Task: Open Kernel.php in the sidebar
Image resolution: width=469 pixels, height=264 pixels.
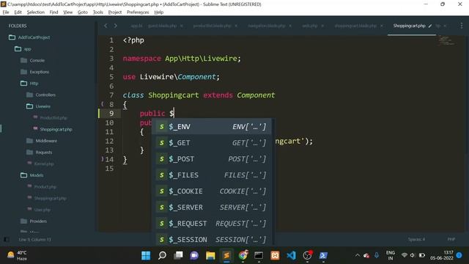Action: click(x=44, y=164)
